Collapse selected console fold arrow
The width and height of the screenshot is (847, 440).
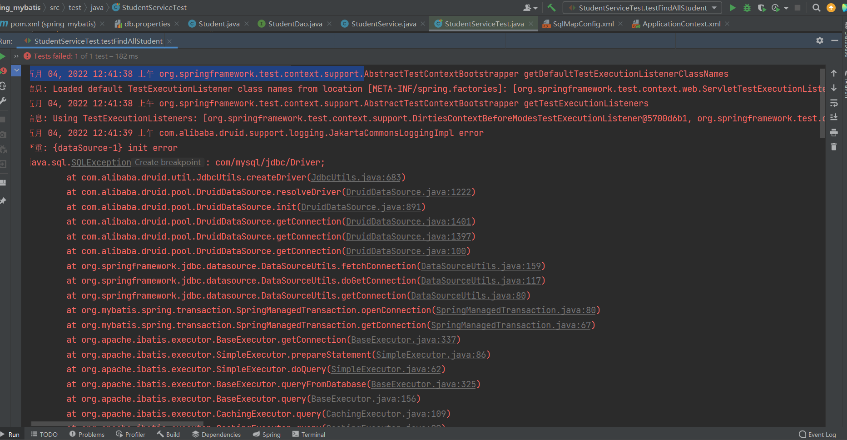click(x=17, y=70)
